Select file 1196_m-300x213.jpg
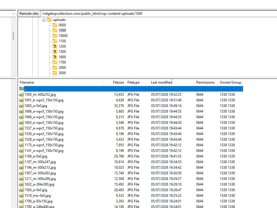The width and height of the screenshot is (277, 208). (40, 168)
